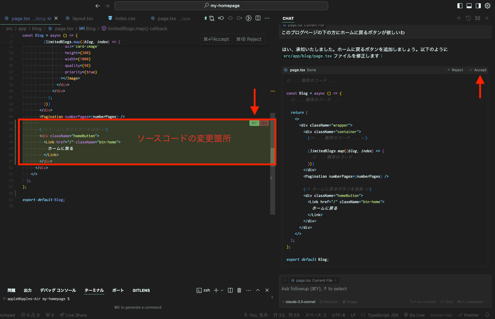Switch to the layout.tsx tab

click(79, 18)
